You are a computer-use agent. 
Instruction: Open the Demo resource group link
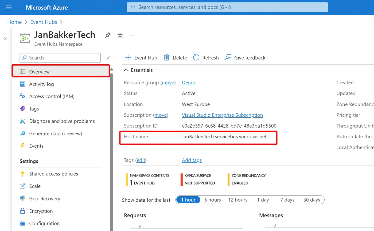[x=189, y=83]
